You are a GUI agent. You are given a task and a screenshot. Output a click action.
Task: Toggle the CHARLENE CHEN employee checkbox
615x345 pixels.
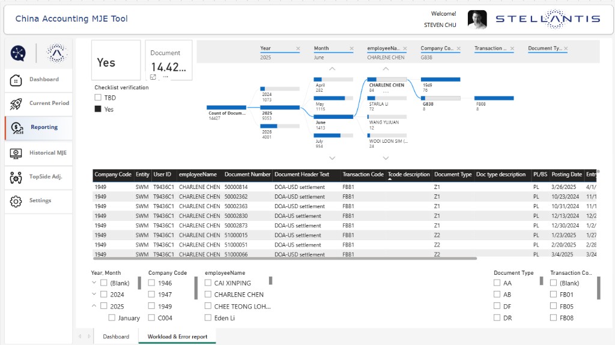[x=208, y=295]
